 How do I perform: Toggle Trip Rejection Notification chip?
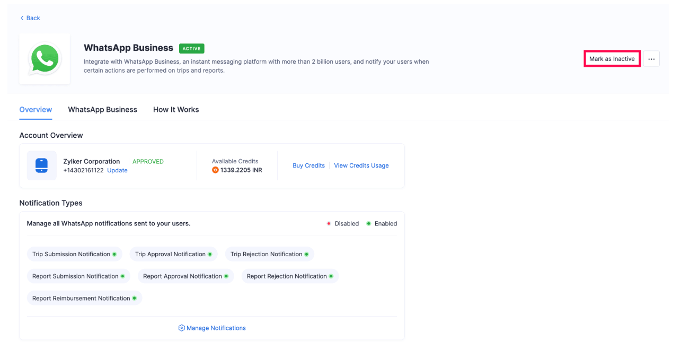coord(269,254)
